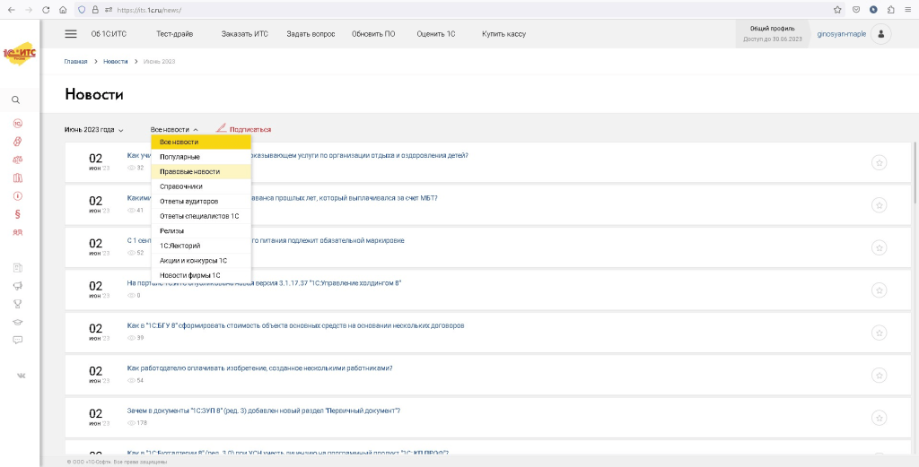Pick Релизы from the news filter

tap(171, 230)
